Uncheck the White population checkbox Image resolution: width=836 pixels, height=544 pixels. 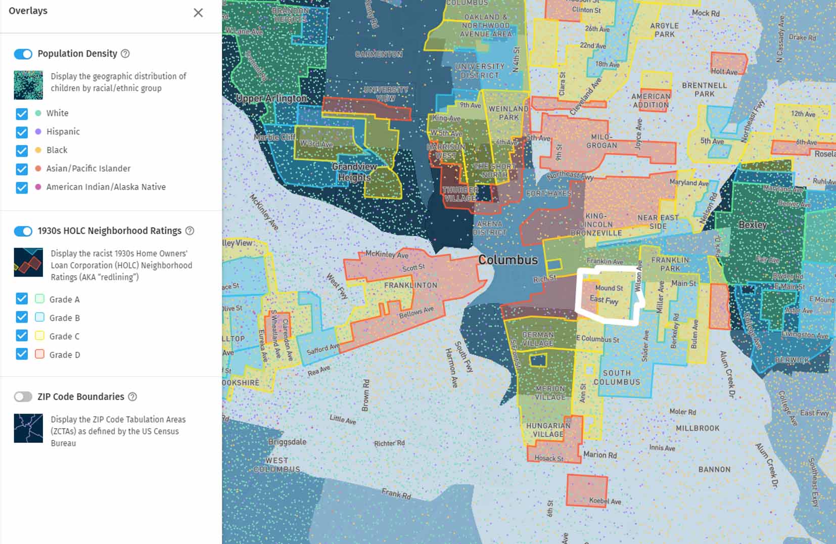tap(22, 114)
